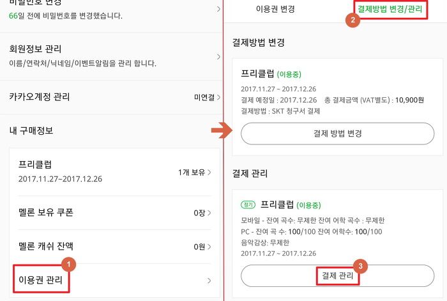This screenshot has height=301, width=447.
Task: Tap chevron beside 0원 cash balance
Action: tap(209, 247)
